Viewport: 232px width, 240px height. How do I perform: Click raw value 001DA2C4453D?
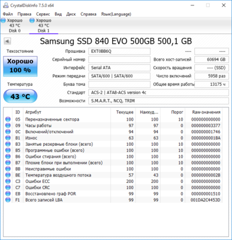click(205, 200)
